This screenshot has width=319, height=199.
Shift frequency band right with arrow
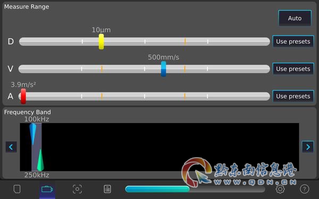pos(308,147)
